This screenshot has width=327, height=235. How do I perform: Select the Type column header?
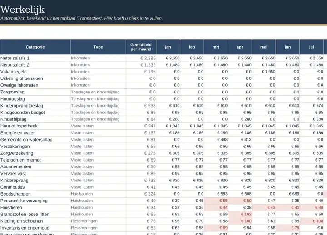click(98, 47)
